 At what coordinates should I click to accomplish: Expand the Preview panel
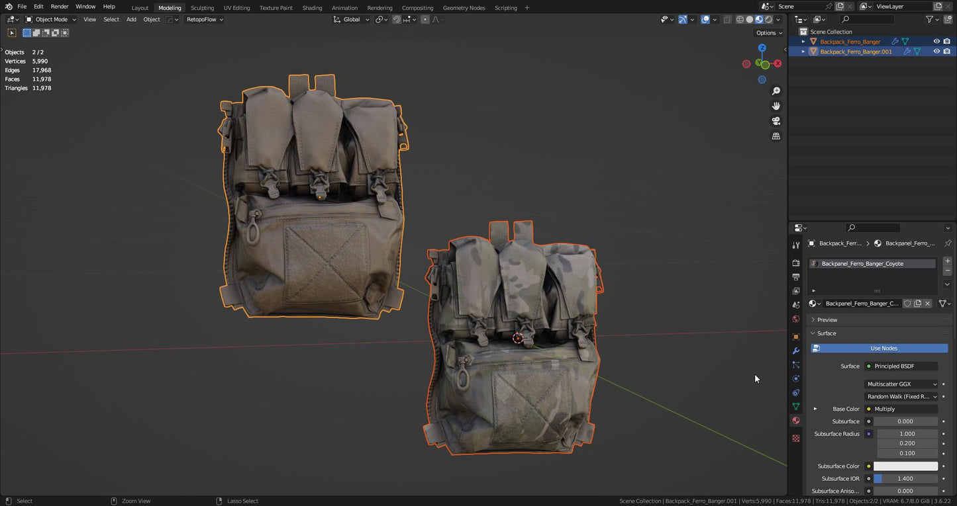(x=827, y=319)
